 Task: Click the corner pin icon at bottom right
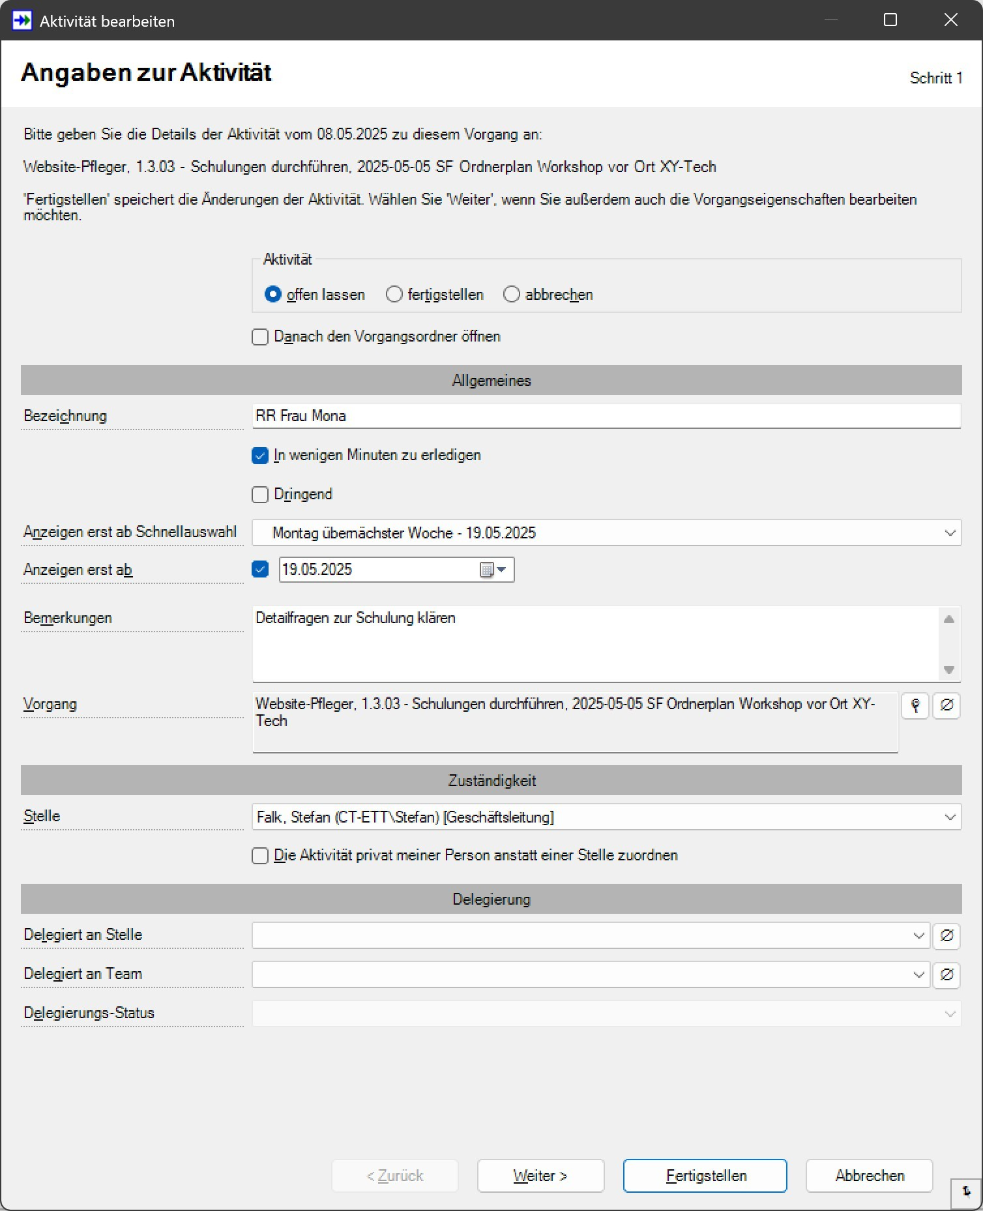coord(966,1192)
